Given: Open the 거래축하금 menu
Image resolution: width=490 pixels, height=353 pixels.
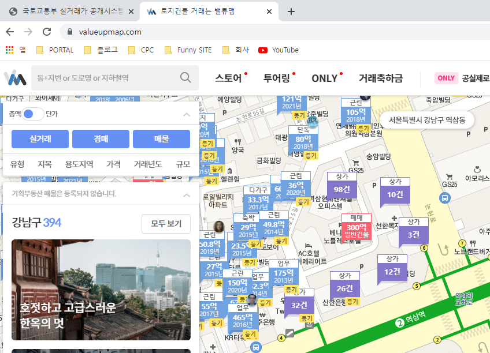Looking at the screenshot, I should tap(381, 78).
